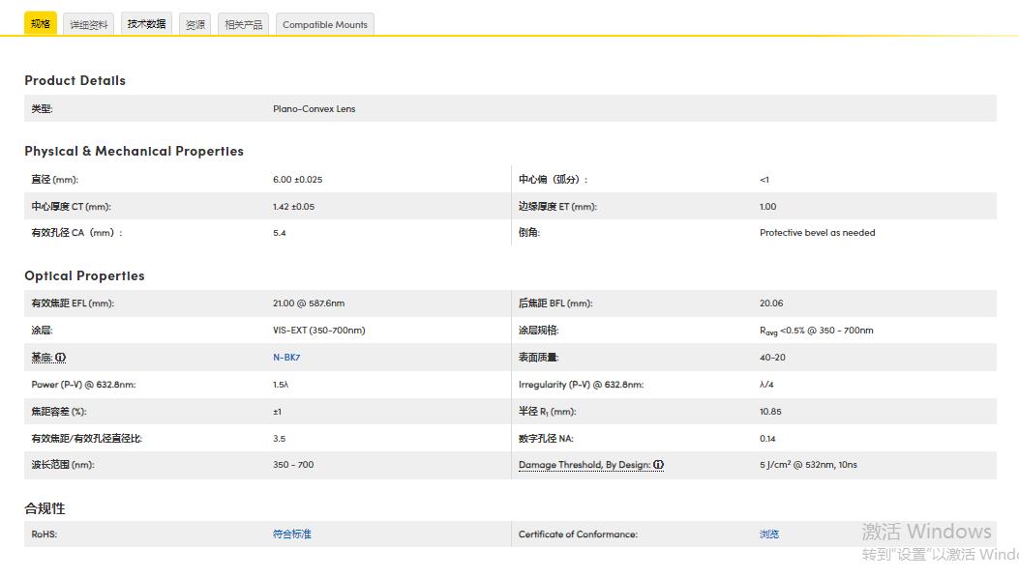The image size is (1019, 577).
Task: Click the info icon beside 基底
Action: pyautogui.click(x=61, y=358)
